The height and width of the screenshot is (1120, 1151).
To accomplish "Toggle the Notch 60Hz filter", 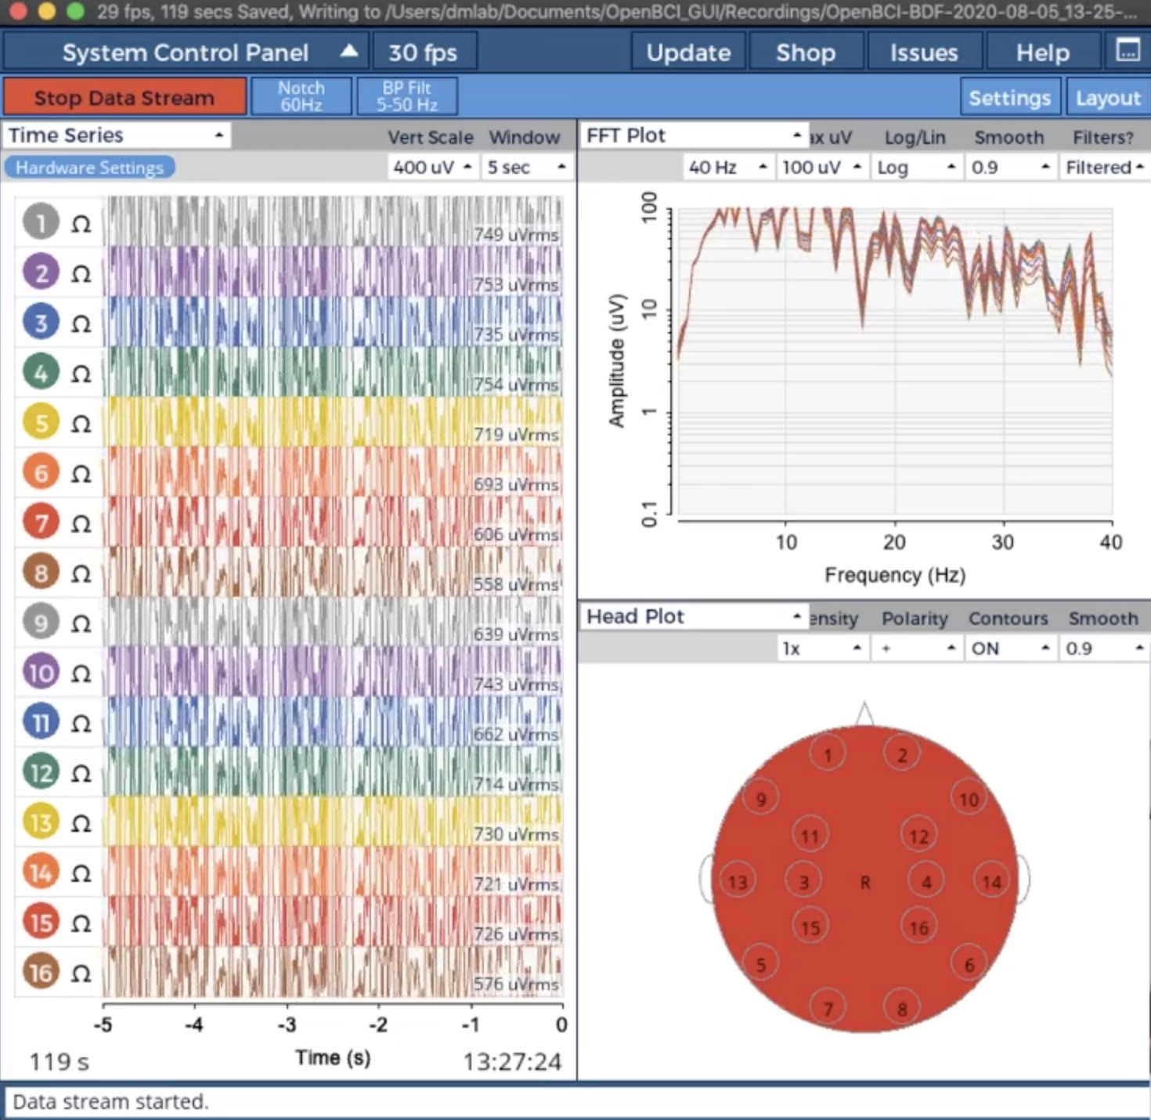I will (x=301, y=96).
